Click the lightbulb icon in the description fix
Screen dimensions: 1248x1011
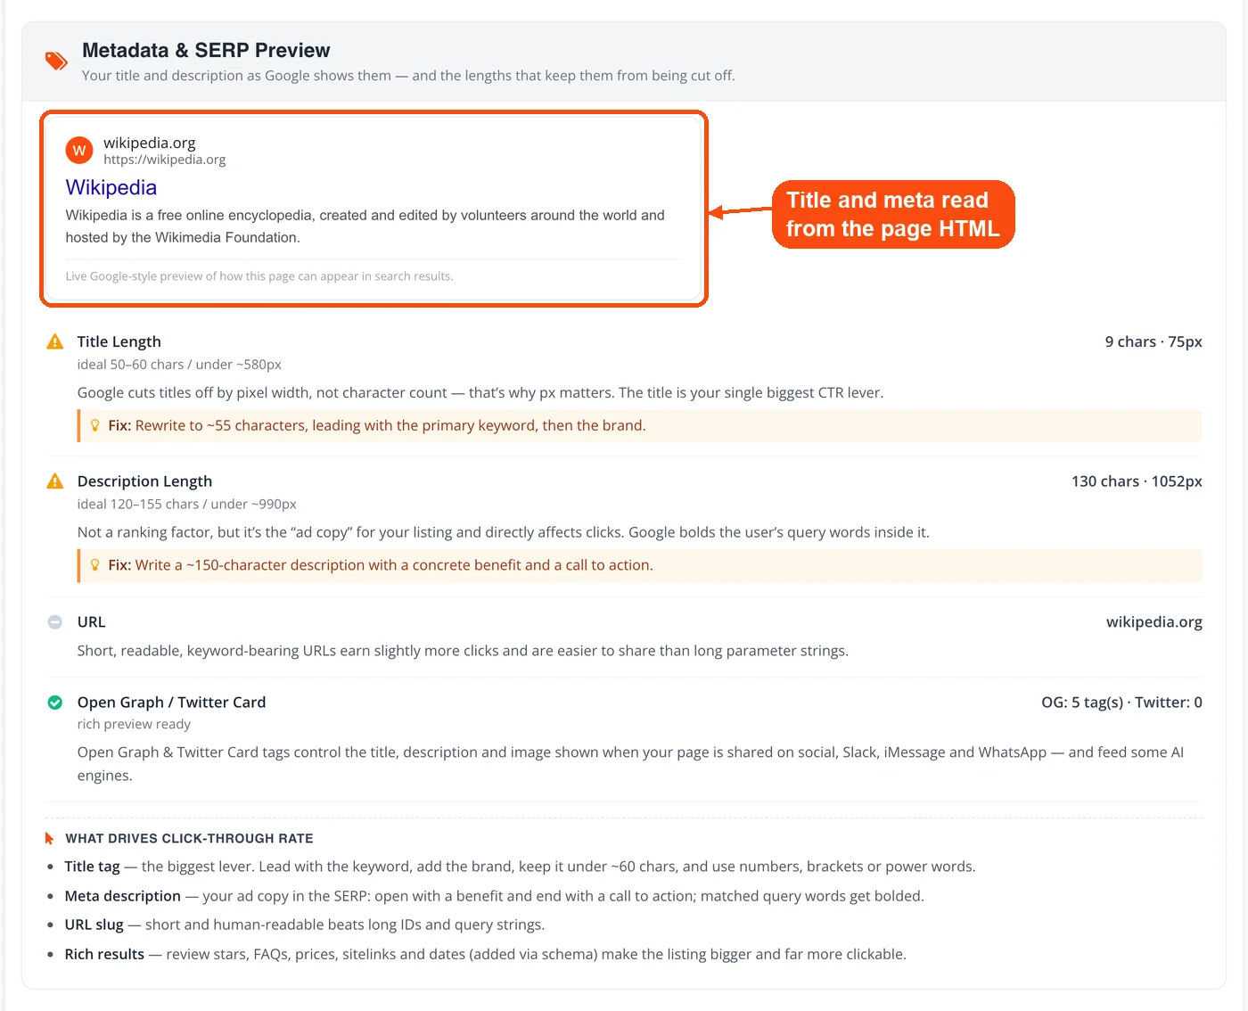[95, 565]
